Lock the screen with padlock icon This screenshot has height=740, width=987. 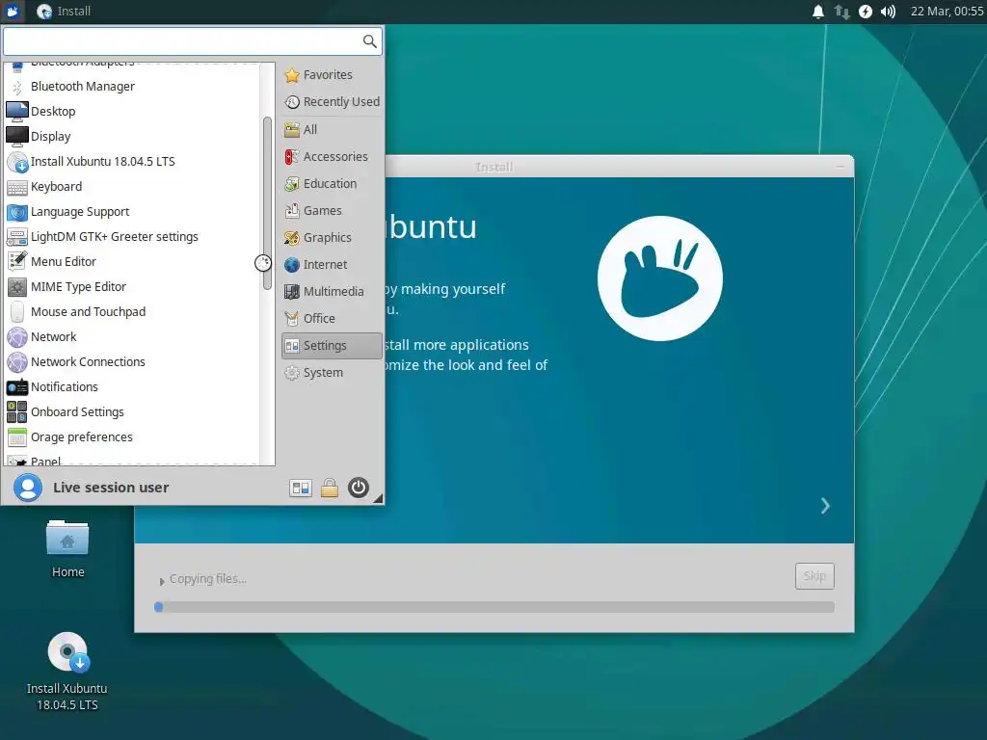(330, 488)
